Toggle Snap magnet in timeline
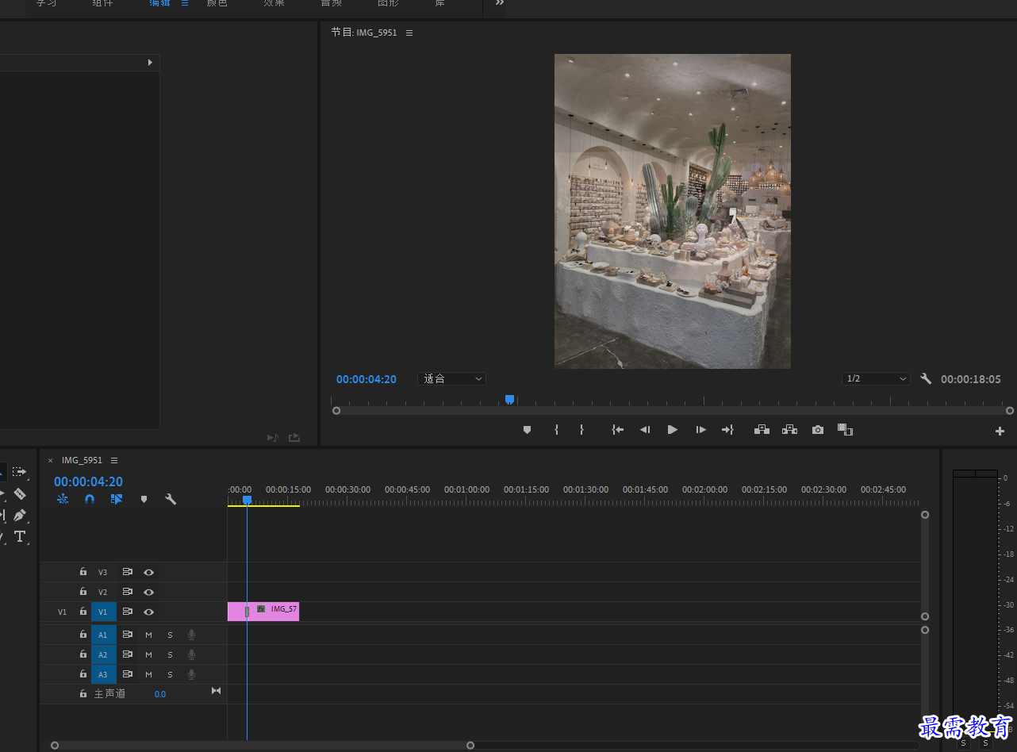This screenshot has width=1017, height=752. pos(90,499)
